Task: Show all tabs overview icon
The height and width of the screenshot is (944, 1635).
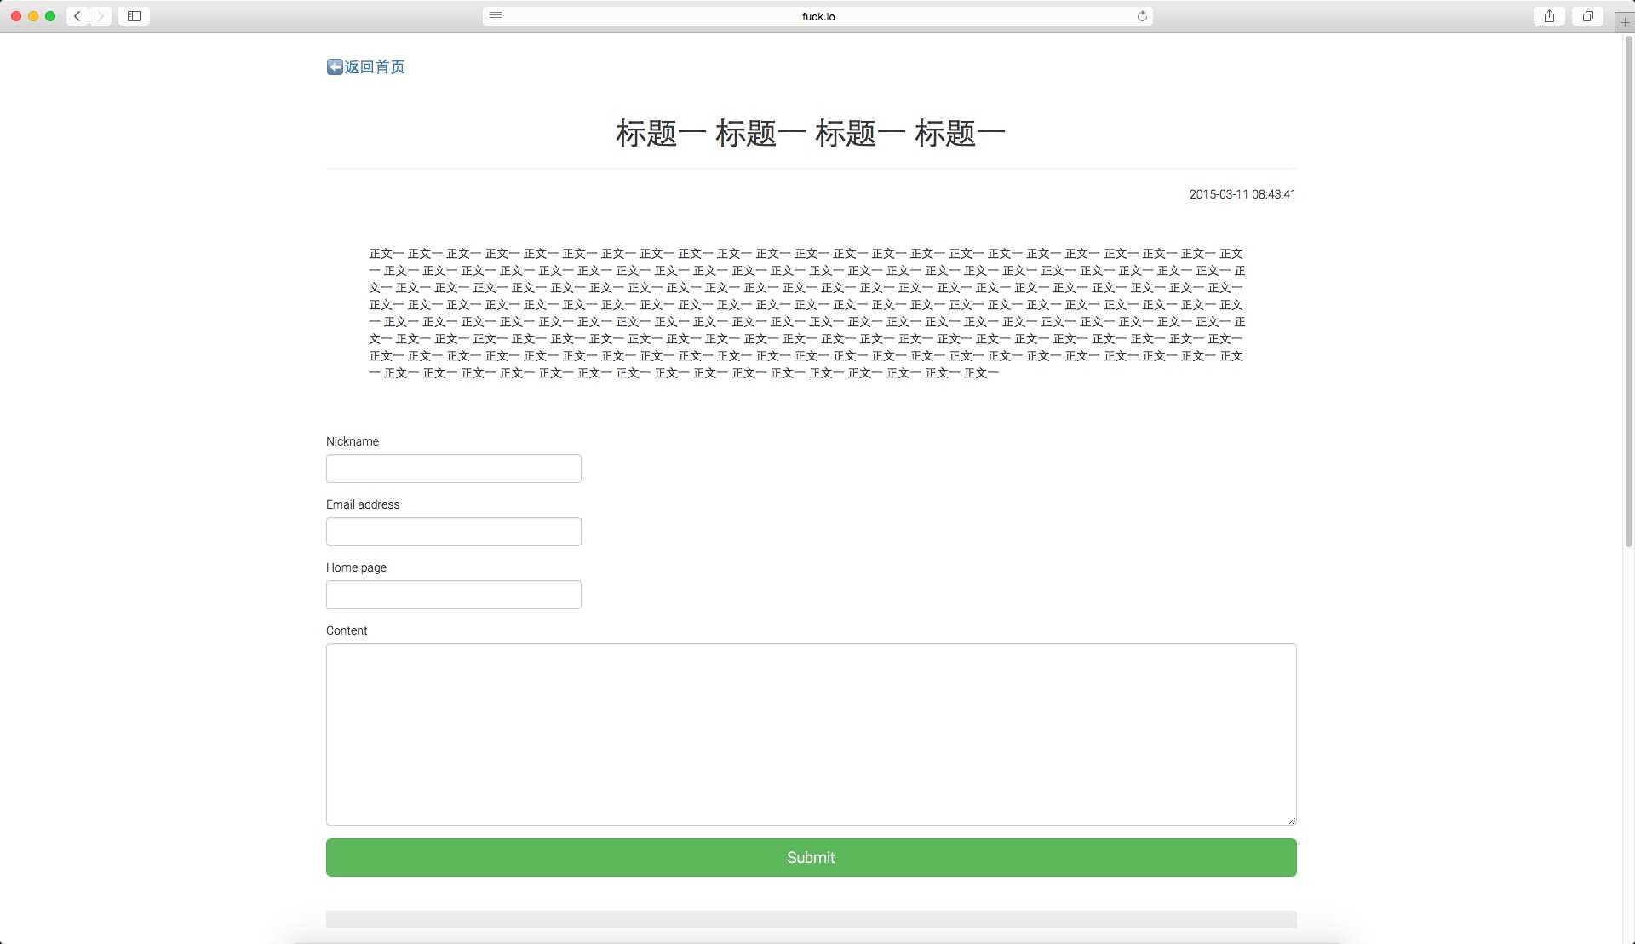Action: [1587, 16]
